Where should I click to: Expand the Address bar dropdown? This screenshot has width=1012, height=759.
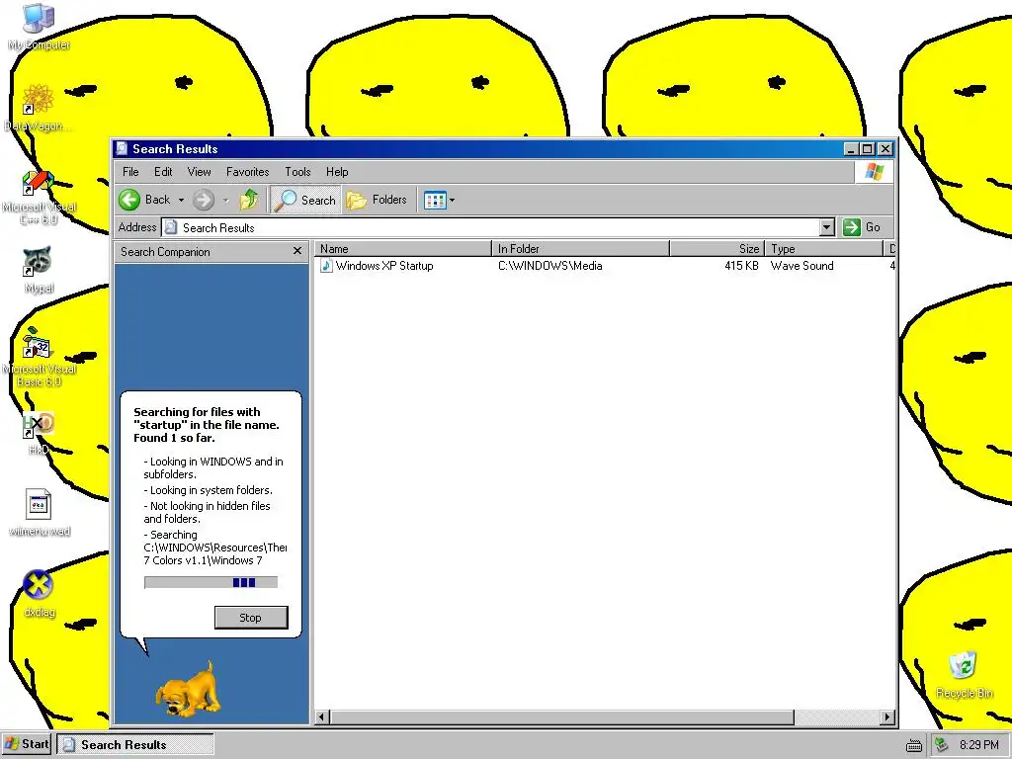tap(827, 227)
